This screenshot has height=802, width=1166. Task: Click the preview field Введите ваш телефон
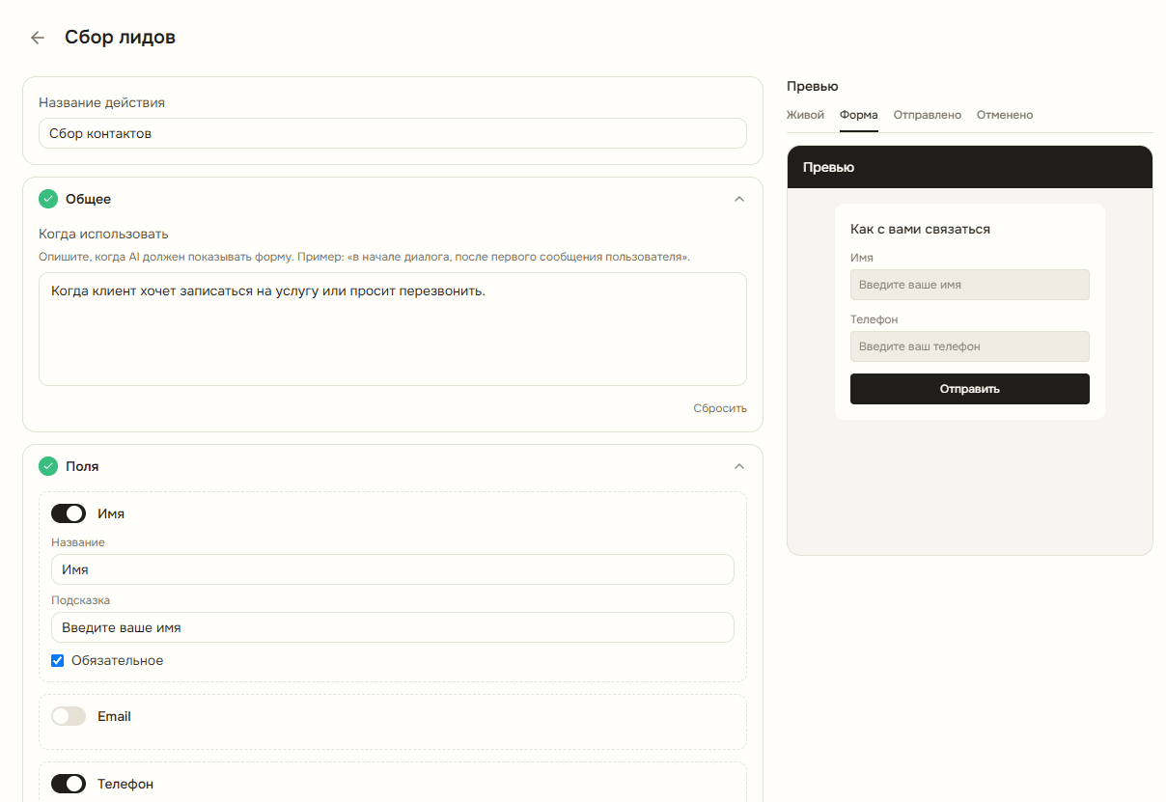970,346
